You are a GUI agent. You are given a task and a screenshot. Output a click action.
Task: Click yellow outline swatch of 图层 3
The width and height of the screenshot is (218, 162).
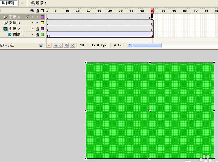click(42, 23)
